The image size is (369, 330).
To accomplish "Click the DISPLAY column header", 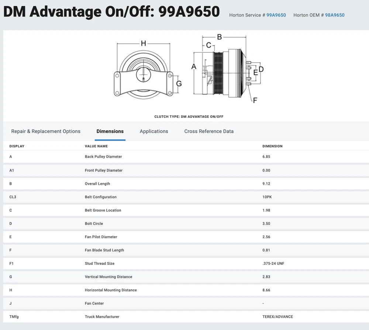I will [x=17, y=146].
